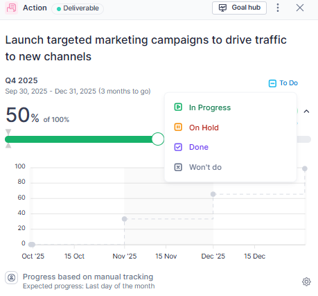The width and height of the screenshot is (318, 296).
Task: Click the To Do status icon
Action: [272, 83]
